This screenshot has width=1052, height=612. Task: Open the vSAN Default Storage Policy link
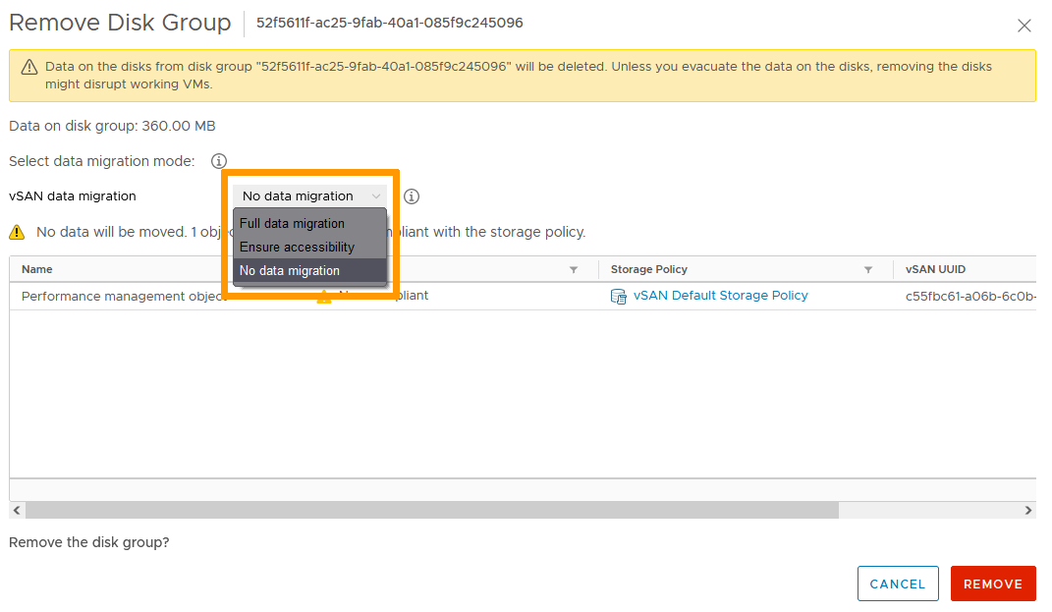coord(719,296)
